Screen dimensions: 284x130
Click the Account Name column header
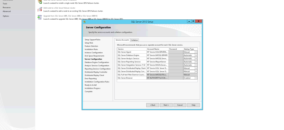coord(157,49)
